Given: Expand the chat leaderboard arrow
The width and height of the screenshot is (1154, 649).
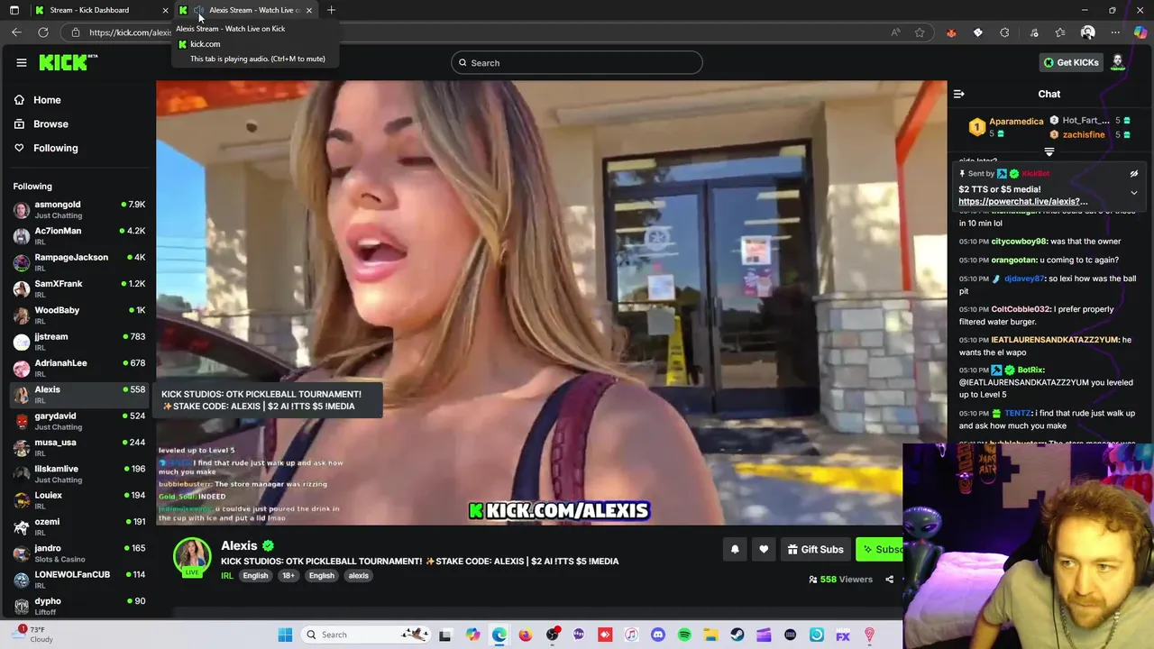Looking at the screenshot, I should pyautogui.click(x=1049, y=151).
